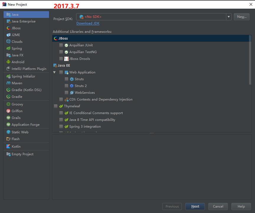This screenshot has width=255, height=213.
Task: Click the WebServices icon in frameworks list
Action: point(72,93)
